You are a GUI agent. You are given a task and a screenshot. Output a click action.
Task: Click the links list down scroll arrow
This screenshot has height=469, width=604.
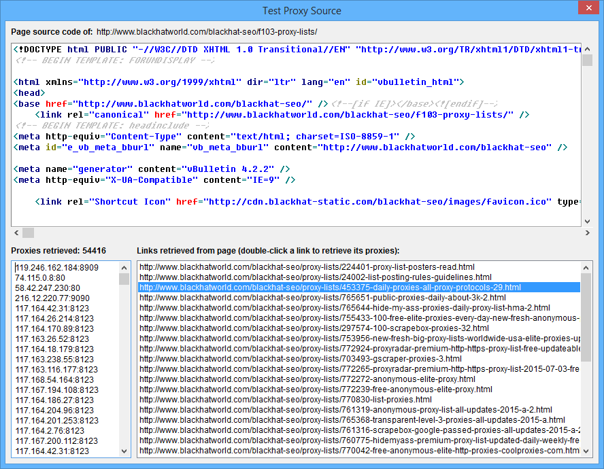pyautogui.click(x=586, y=451)
